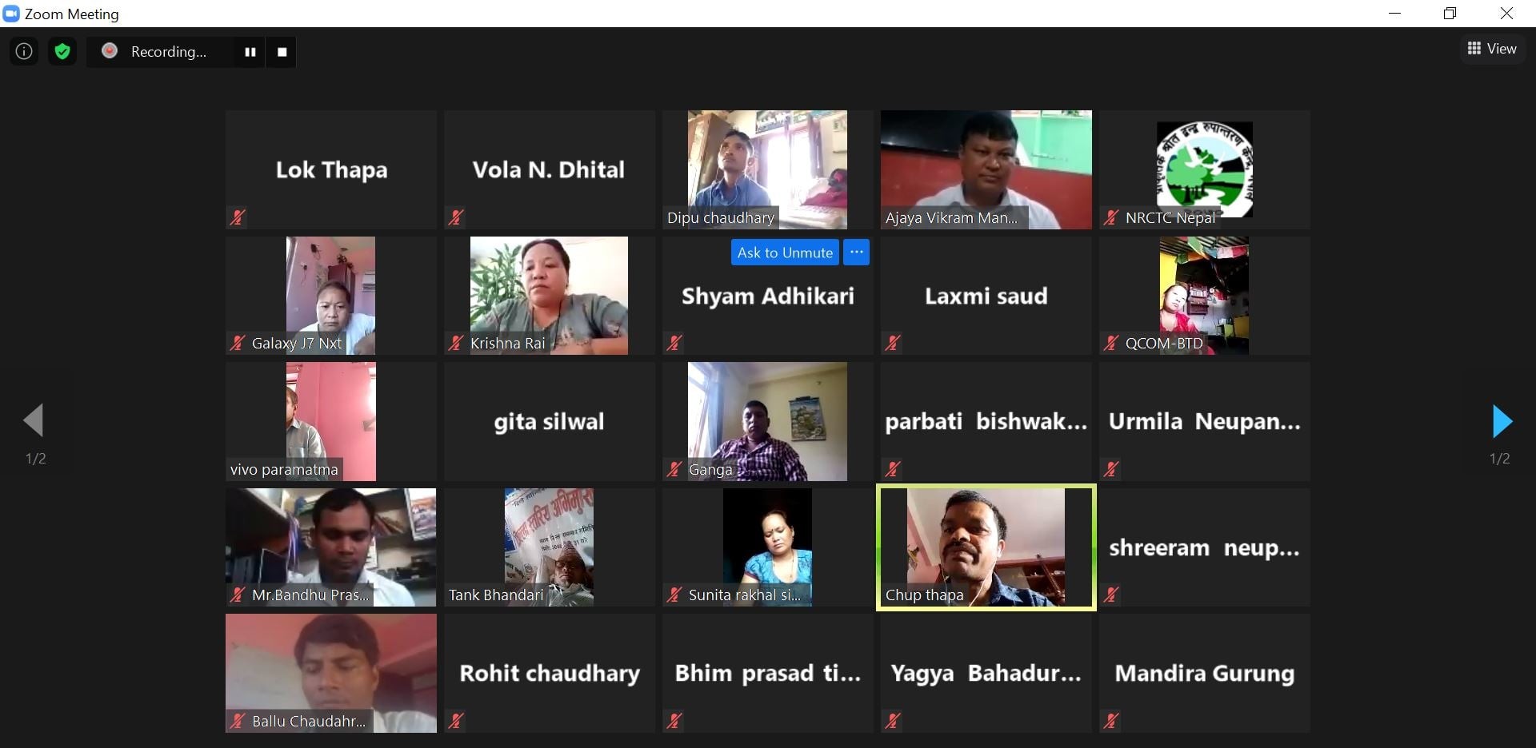Go to previous participants page arrow
This screenshot has width=1536, height=748.
click(x=34, y=420)
